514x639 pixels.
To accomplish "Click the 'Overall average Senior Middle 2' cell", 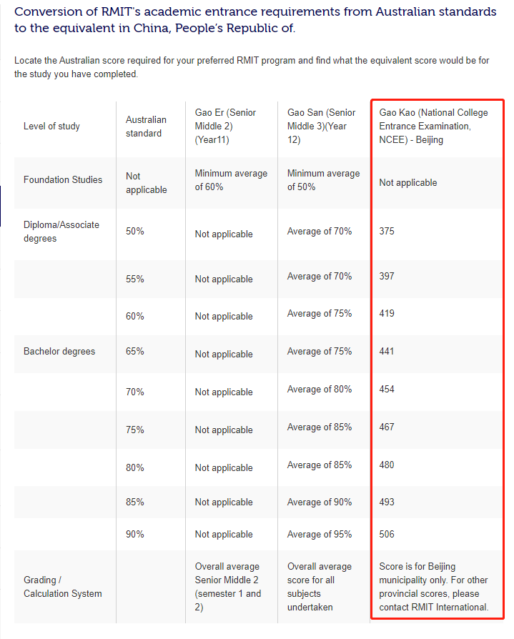I will [228, 587].
